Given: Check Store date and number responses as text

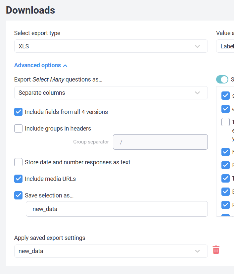Looking at the screenshot, I should [x=19, y=162].
